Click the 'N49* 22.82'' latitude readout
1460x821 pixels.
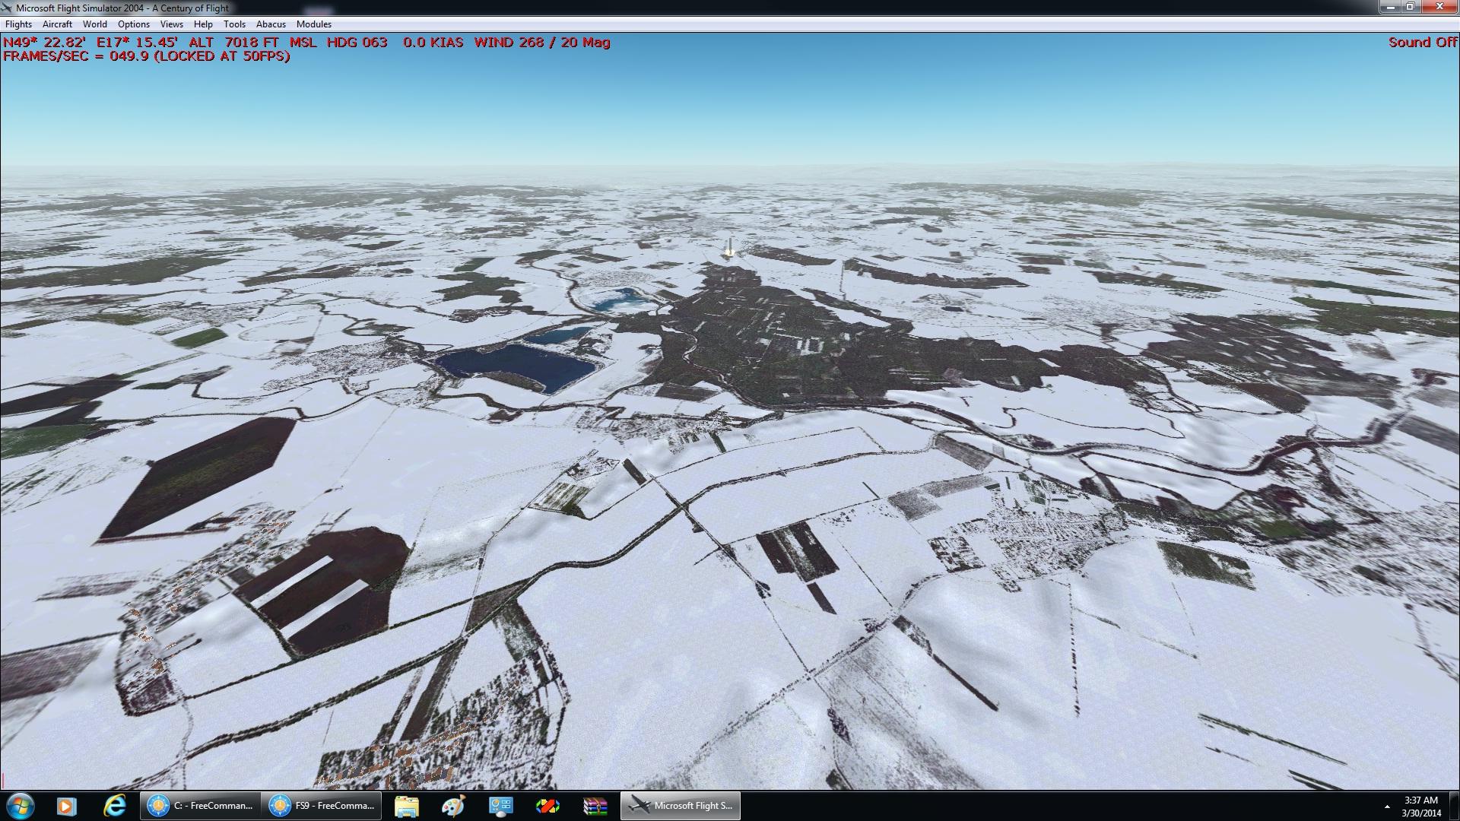[x=44, y=43]
